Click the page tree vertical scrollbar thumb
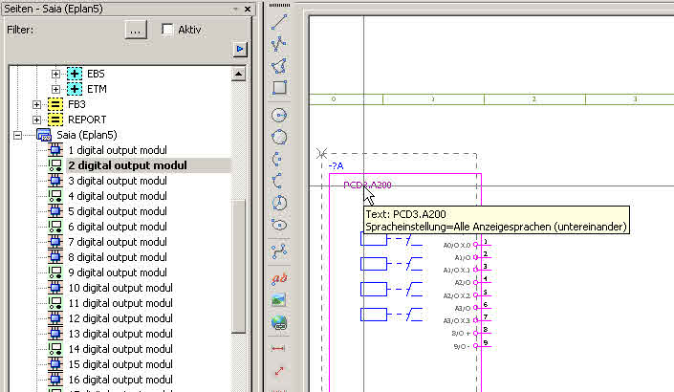The width and height of the screenshot is (674, 392). (239, 266)
